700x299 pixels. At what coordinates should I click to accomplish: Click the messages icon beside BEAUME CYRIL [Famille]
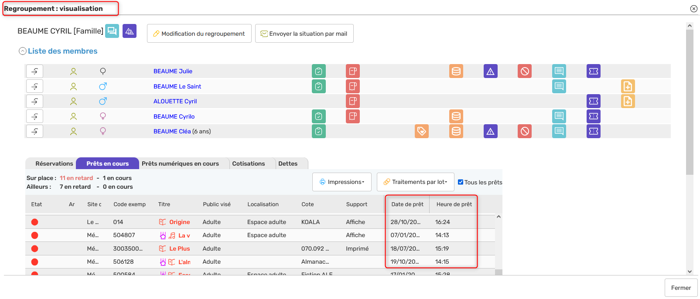[112, 31]
